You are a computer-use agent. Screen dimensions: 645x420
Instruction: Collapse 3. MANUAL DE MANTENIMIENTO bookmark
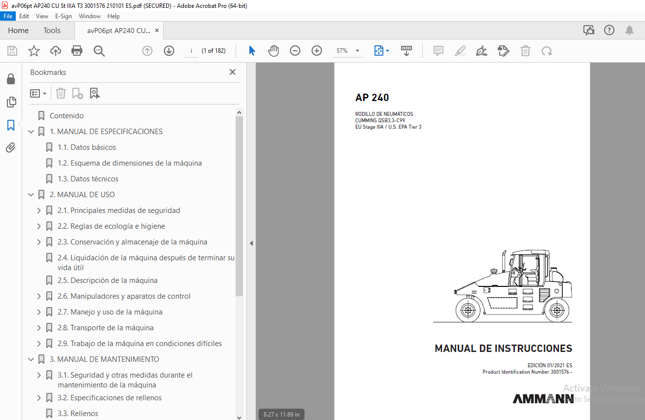click(31, 359)
